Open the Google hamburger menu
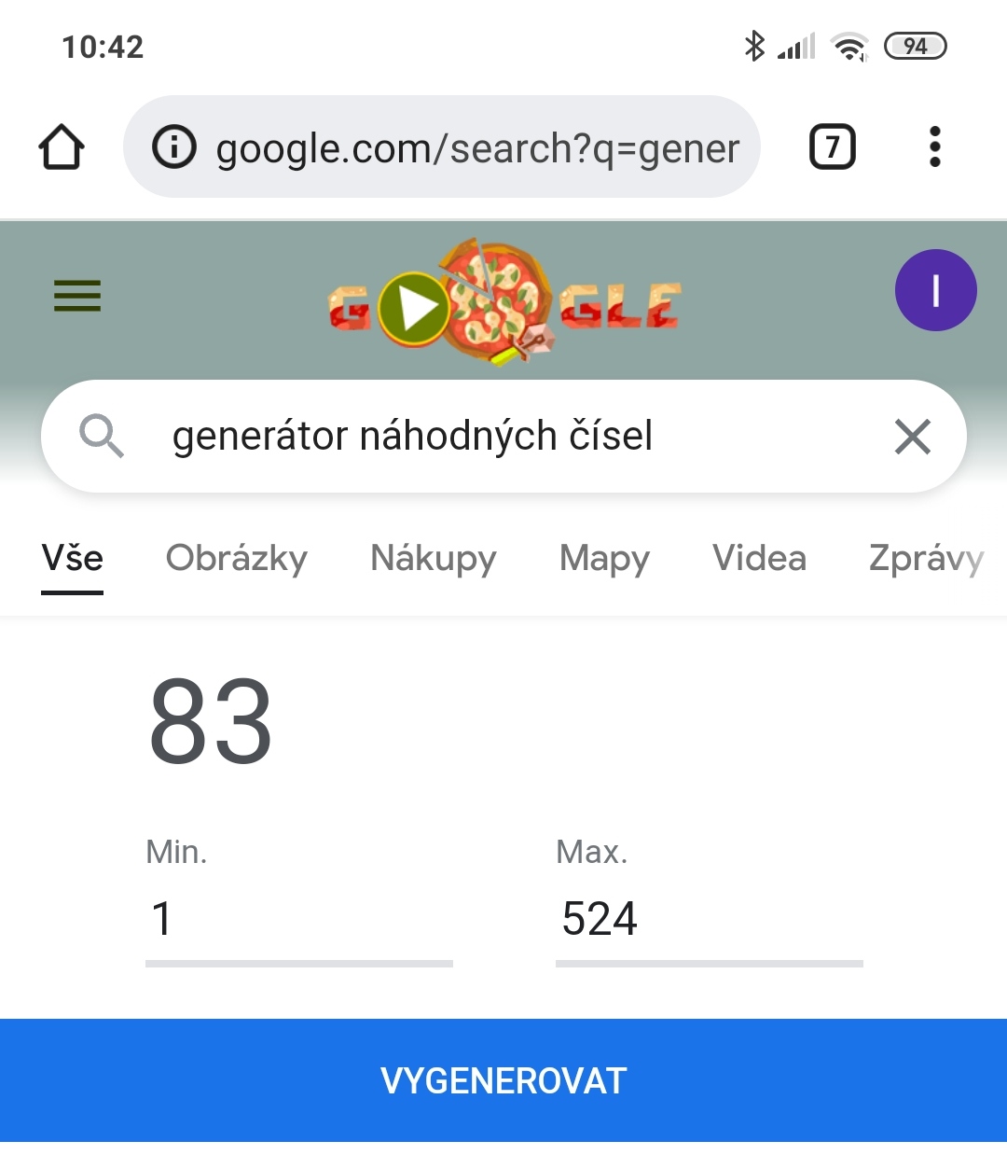The width and height of the screenshot is (1007, 1155). click(x=77, y=297)
